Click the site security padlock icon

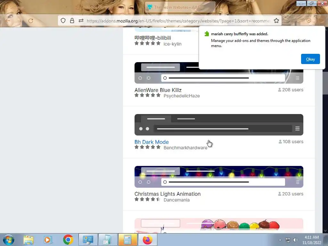click(x=72, y=20)
